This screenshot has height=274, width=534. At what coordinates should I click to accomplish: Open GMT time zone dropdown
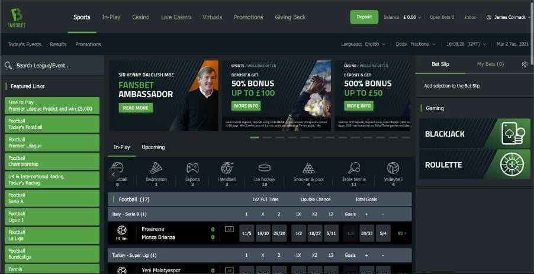click(467, 44)
